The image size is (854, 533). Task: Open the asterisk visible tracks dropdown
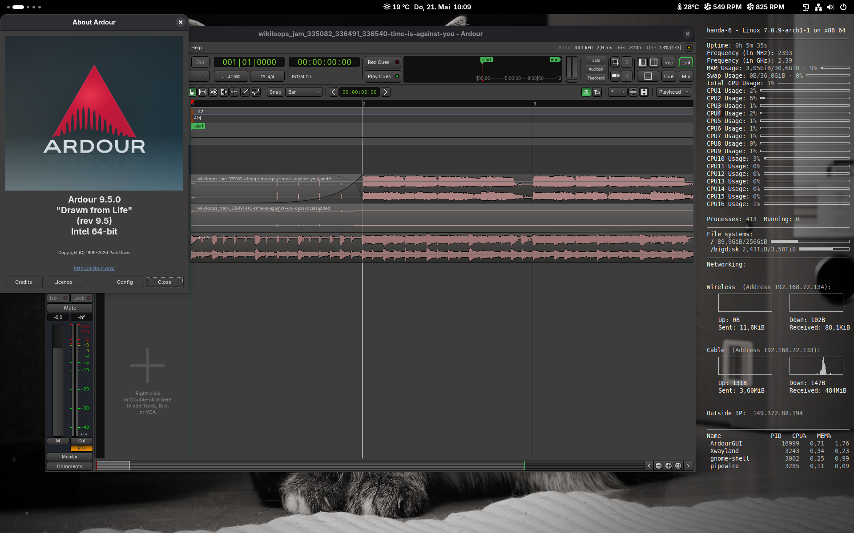(x=617, y=92)
